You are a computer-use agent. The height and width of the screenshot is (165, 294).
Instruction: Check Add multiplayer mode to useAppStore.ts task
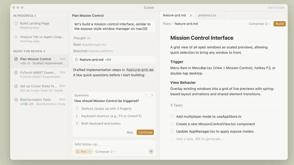(172, 116)
